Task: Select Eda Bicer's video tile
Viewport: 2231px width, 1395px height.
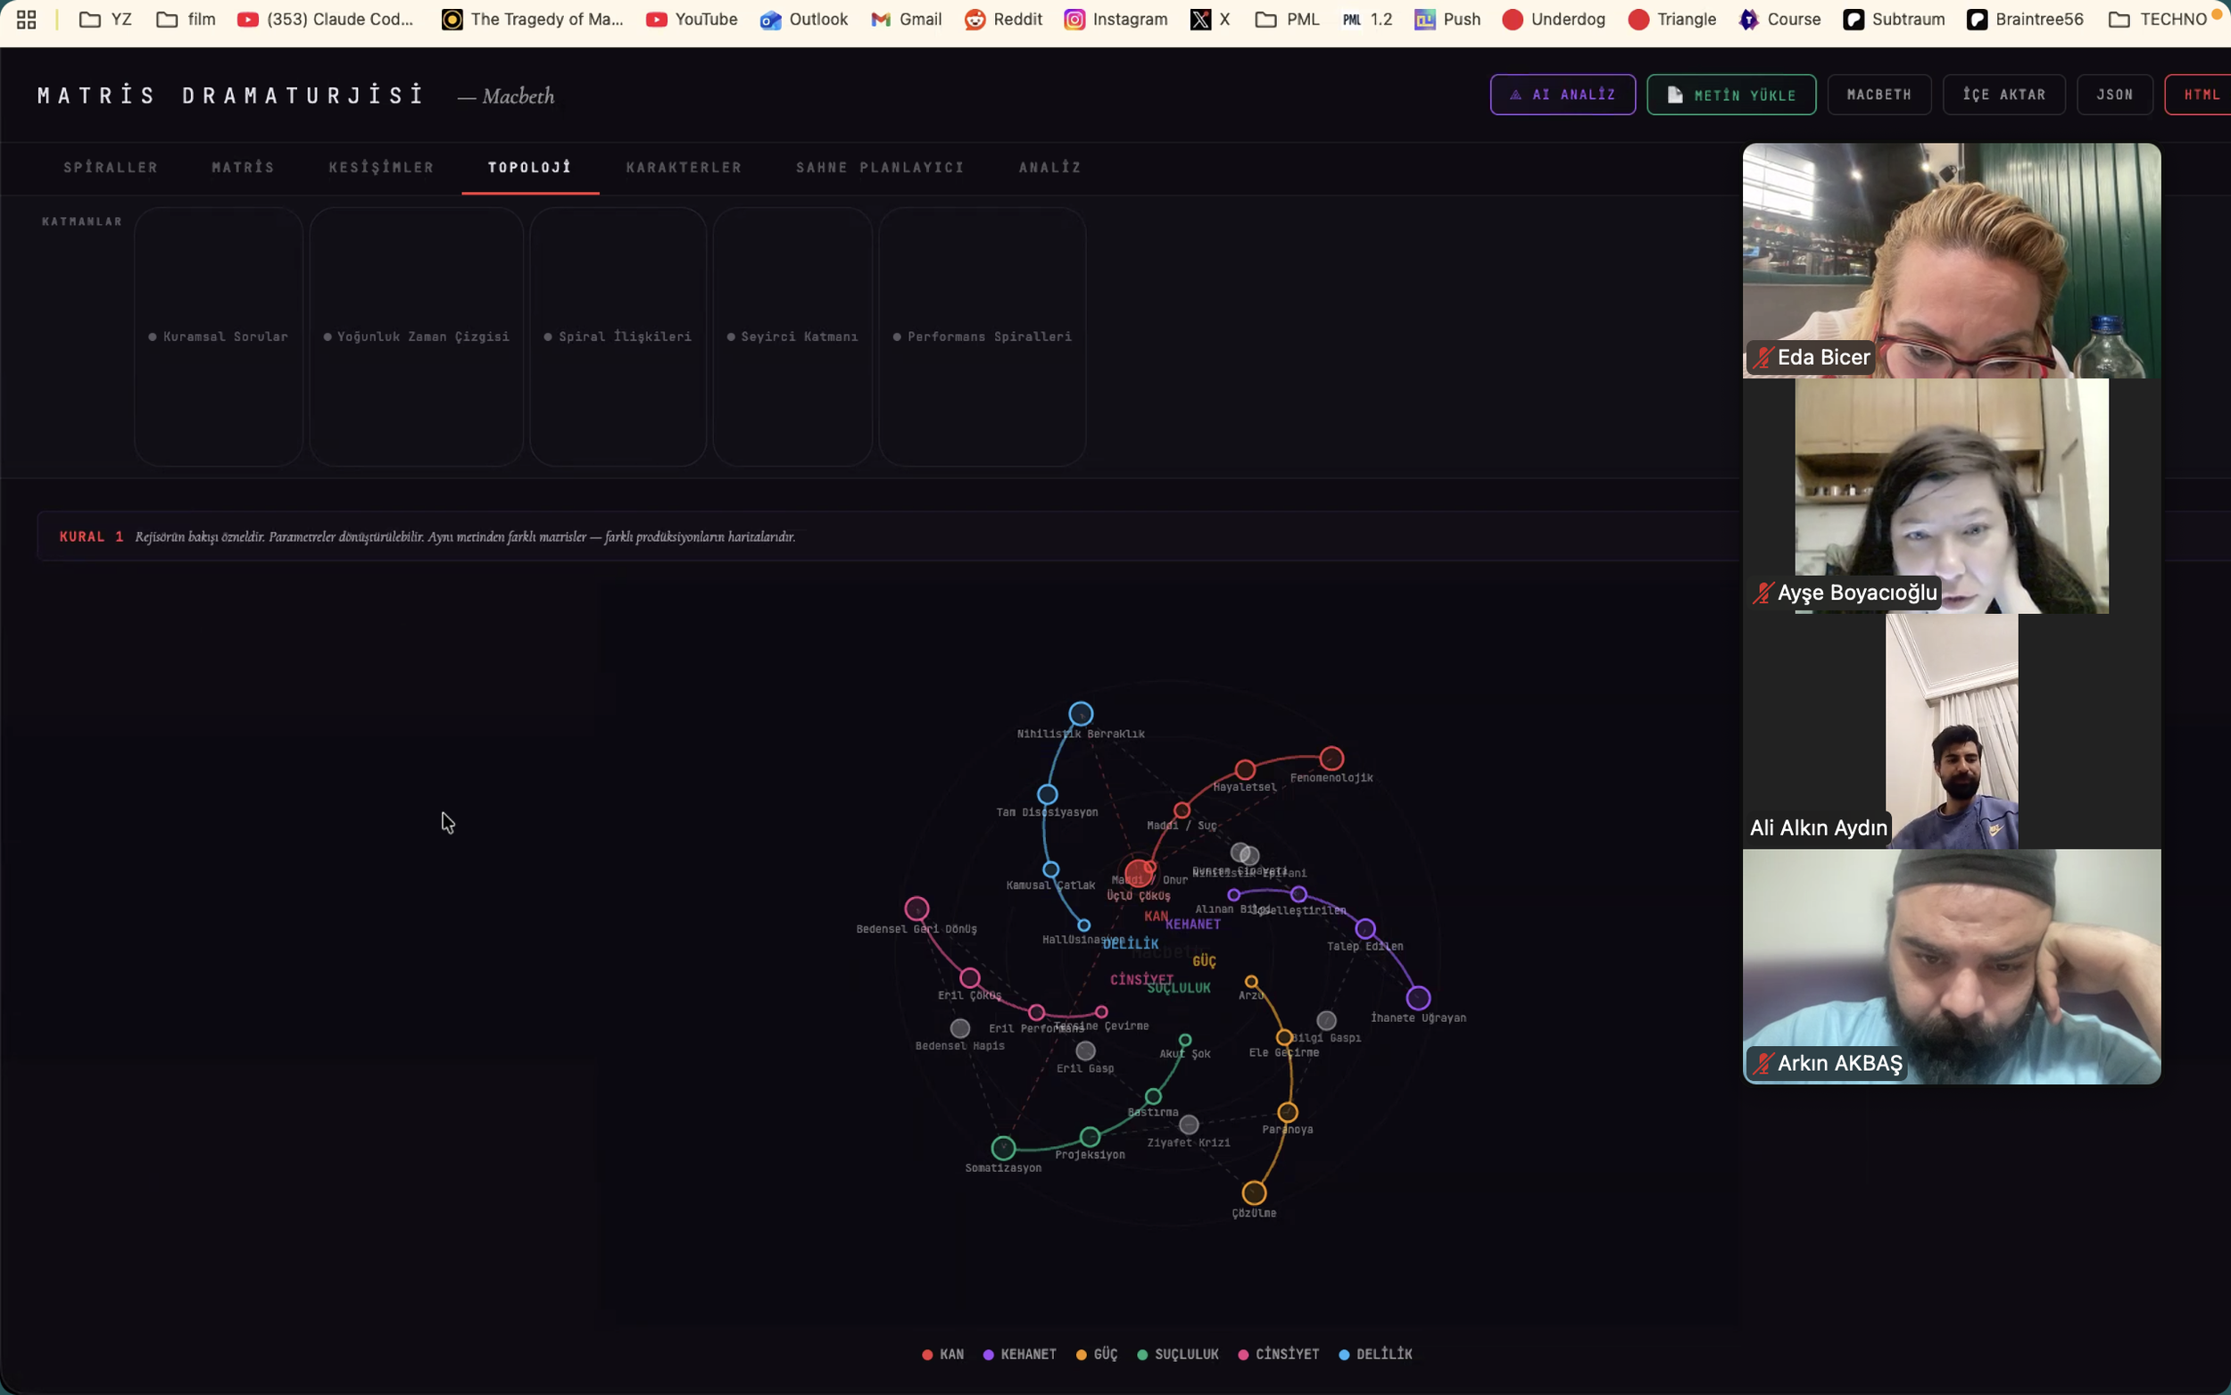Action: point(1952,261)
